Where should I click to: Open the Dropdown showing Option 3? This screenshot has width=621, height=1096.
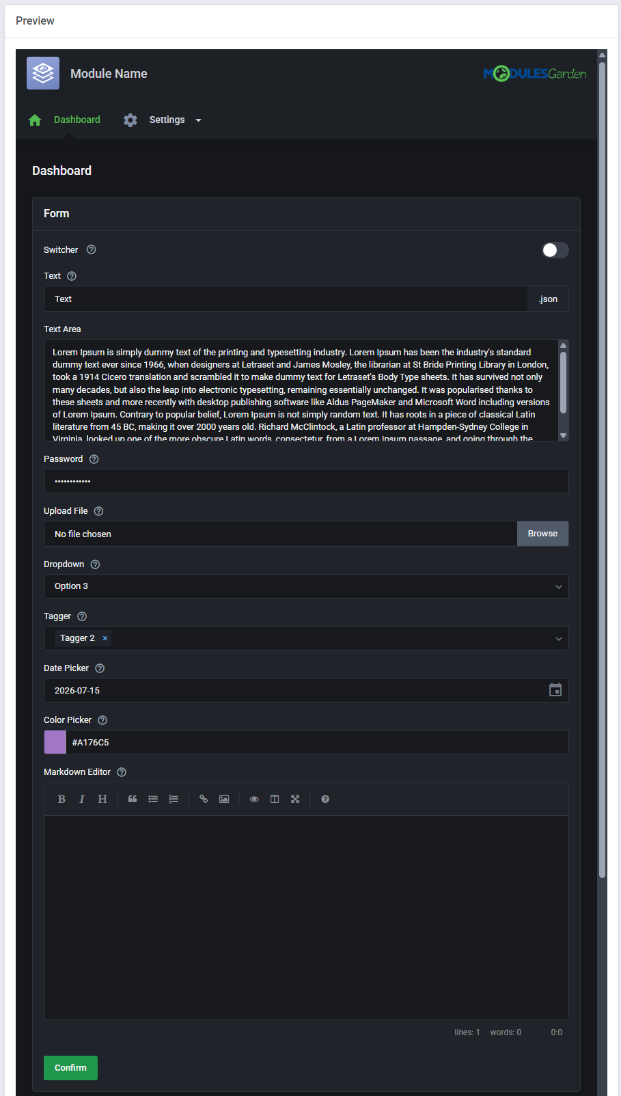coord(306,586)
